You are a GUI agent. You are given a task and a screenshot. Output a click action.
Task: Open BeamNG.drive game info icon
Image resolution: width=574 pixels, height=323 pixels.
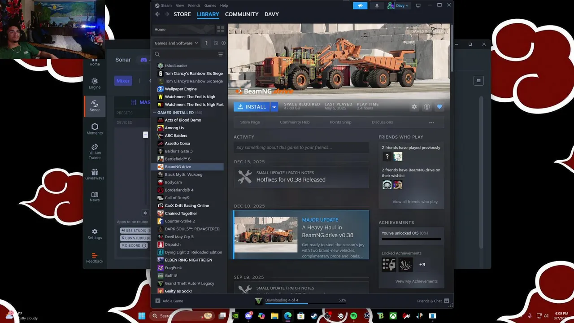[427, 107]
